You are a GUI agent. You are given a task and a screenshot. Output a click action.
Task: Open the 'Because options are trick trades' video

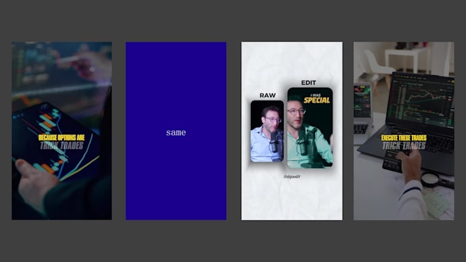(x=62, y=131)
